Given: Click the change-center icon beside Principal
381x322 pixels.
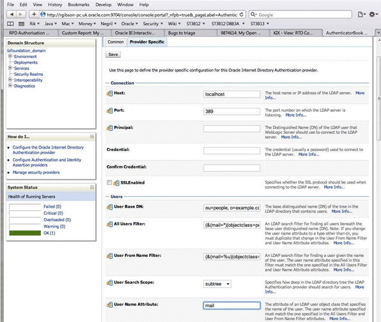Looking at the screenshot, I should tap(109, 128).
